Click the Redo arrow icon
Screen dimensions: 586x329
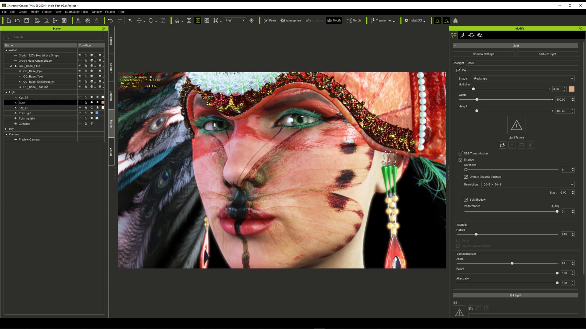click(x=119, y=20)
